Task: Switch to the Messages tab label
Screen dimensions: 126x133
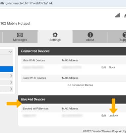Action: (x=20, y=40)
